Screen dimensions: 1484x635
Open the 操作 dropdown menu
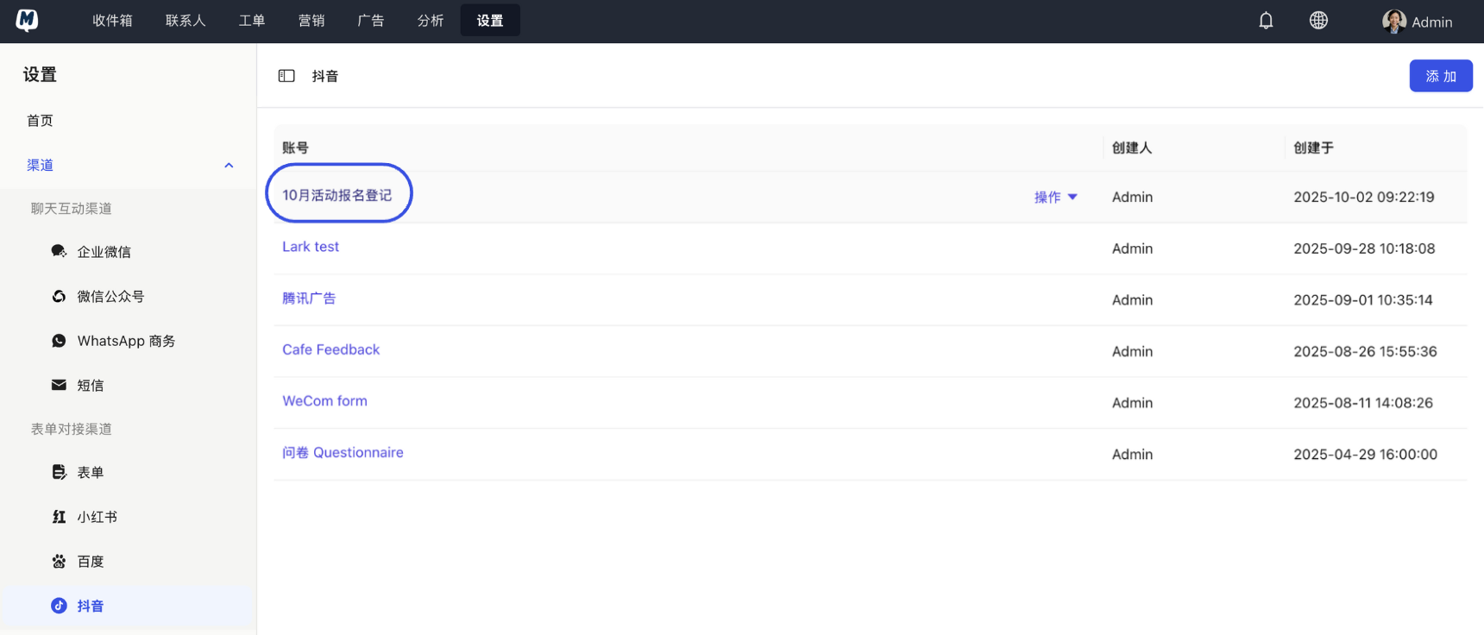(1055, 198)
